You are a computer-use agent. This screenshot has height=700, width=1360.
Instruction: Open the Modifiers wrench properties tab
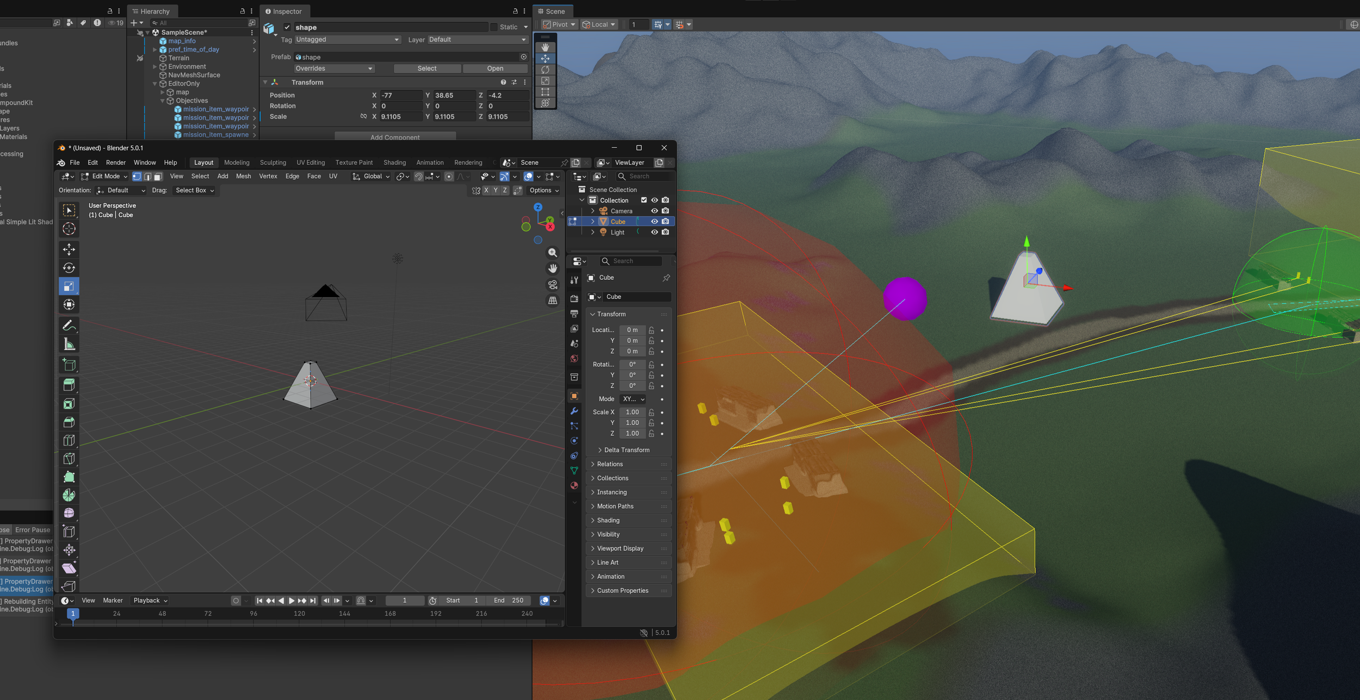click(574, 411)
